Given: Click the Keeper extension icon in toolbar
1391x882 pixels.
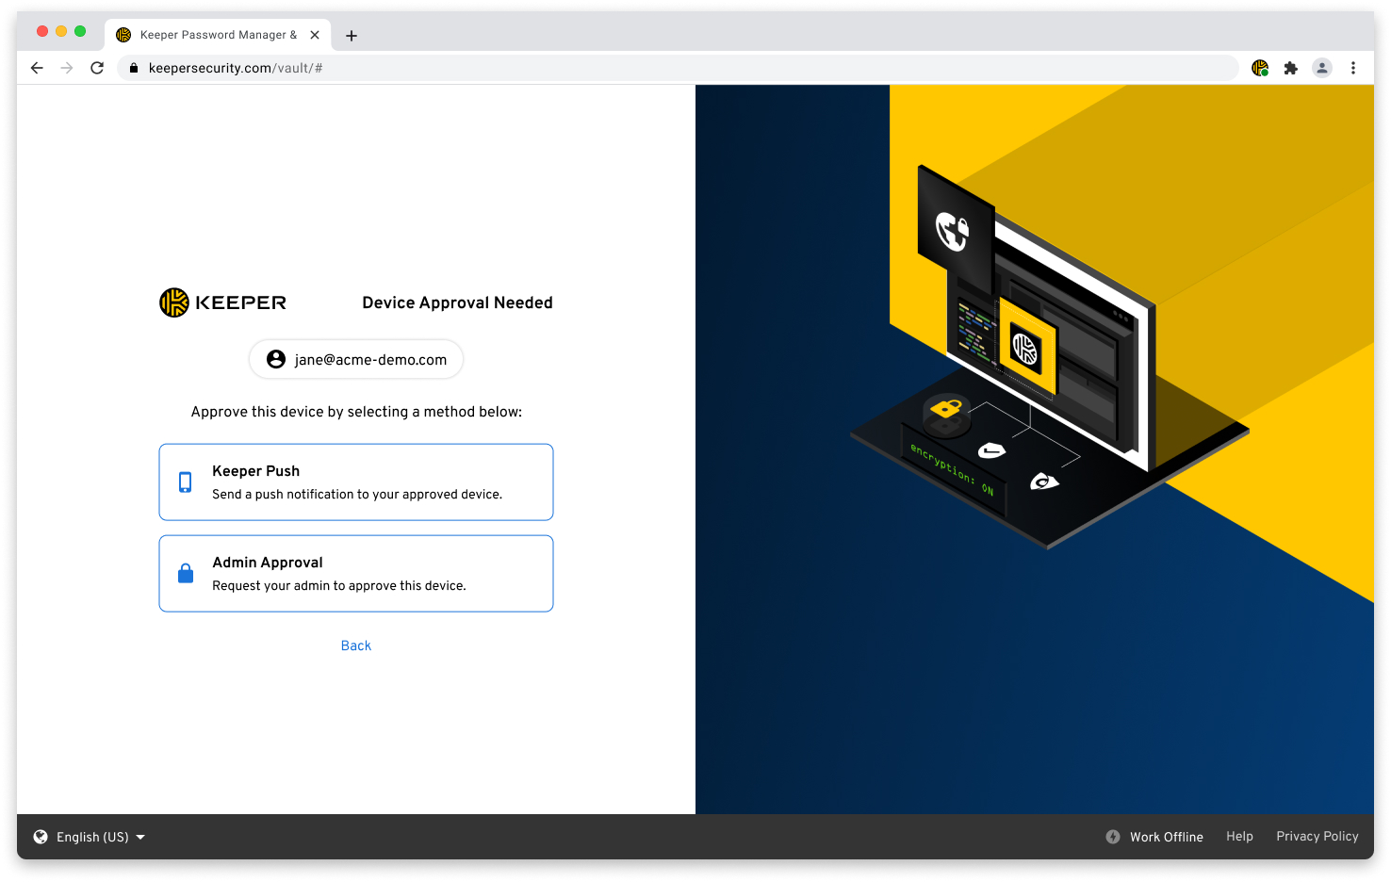Looking at the screenshot, I should [1259, 68].
